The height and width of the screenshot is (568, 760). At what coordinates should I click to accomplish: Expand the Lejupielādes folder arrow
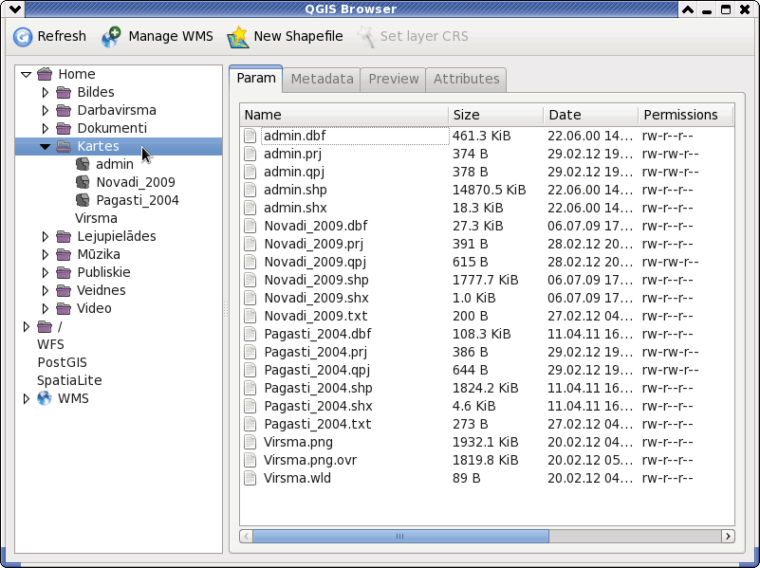(x=46, y=236)
